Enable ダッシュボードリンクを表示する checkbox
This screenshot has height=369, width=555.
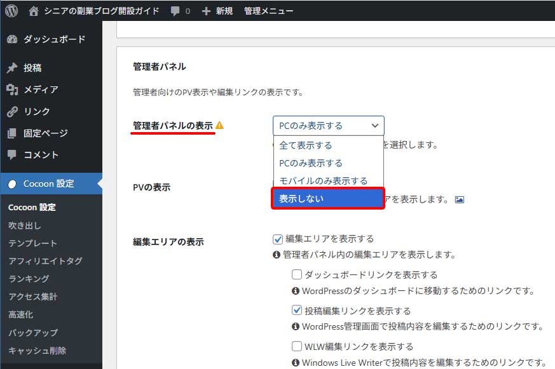click(x=296, y=274)
